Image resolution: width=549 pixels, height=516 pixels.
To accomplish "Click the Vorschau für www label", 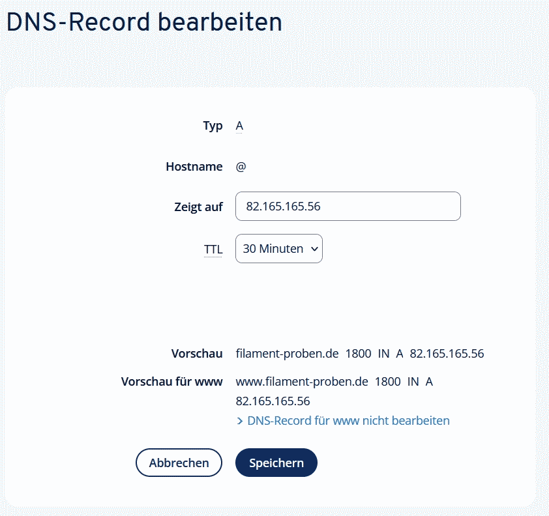I will click(x=172, y=382).
